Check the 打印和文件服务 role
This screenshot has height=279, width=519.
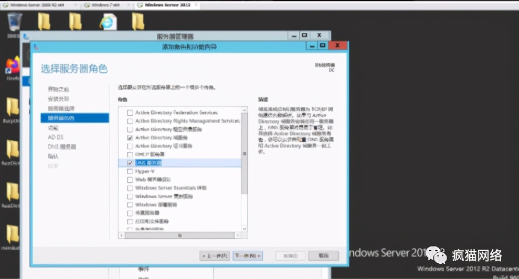(130, 221)
